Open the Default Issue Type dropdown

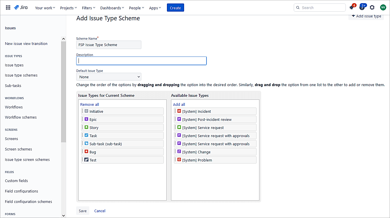(108, 77)
